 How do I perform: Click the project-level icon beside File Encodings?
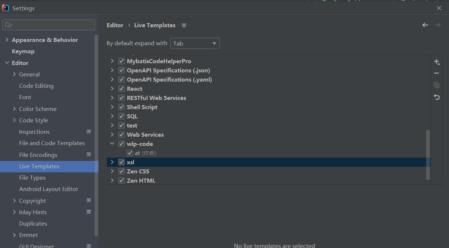[89, 155]
